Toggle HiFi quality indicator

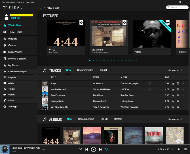point(173,149)
